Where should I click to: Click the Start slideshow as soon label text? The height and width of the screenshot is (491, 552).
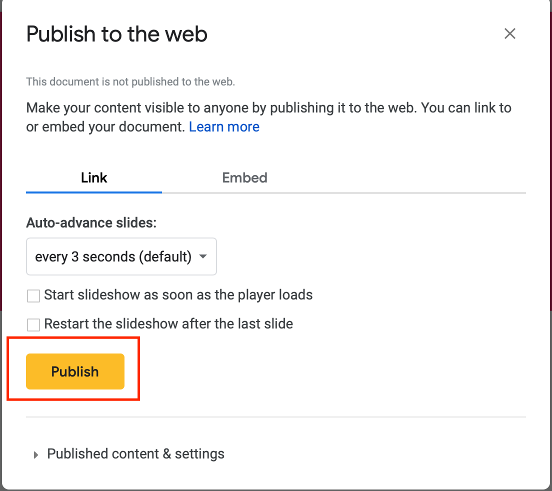178,295
